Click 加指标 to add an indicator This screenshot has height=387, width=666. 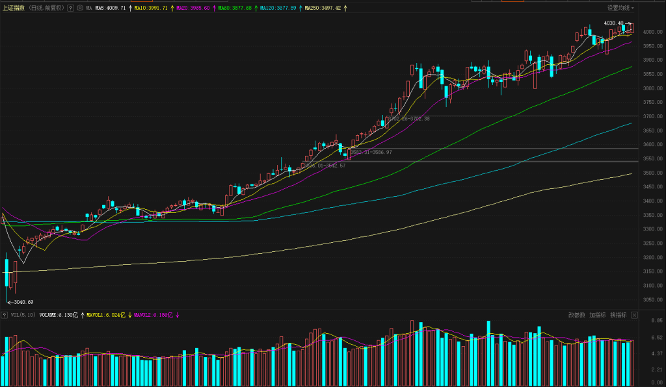pyautogui.click(x=597, y=315)
